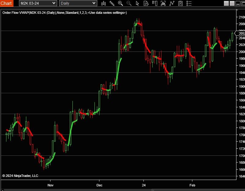Open the bar type candlestick icon

pos(103,3)
